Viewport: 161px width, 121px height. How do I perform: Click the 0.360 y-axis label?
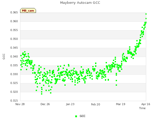14,21
